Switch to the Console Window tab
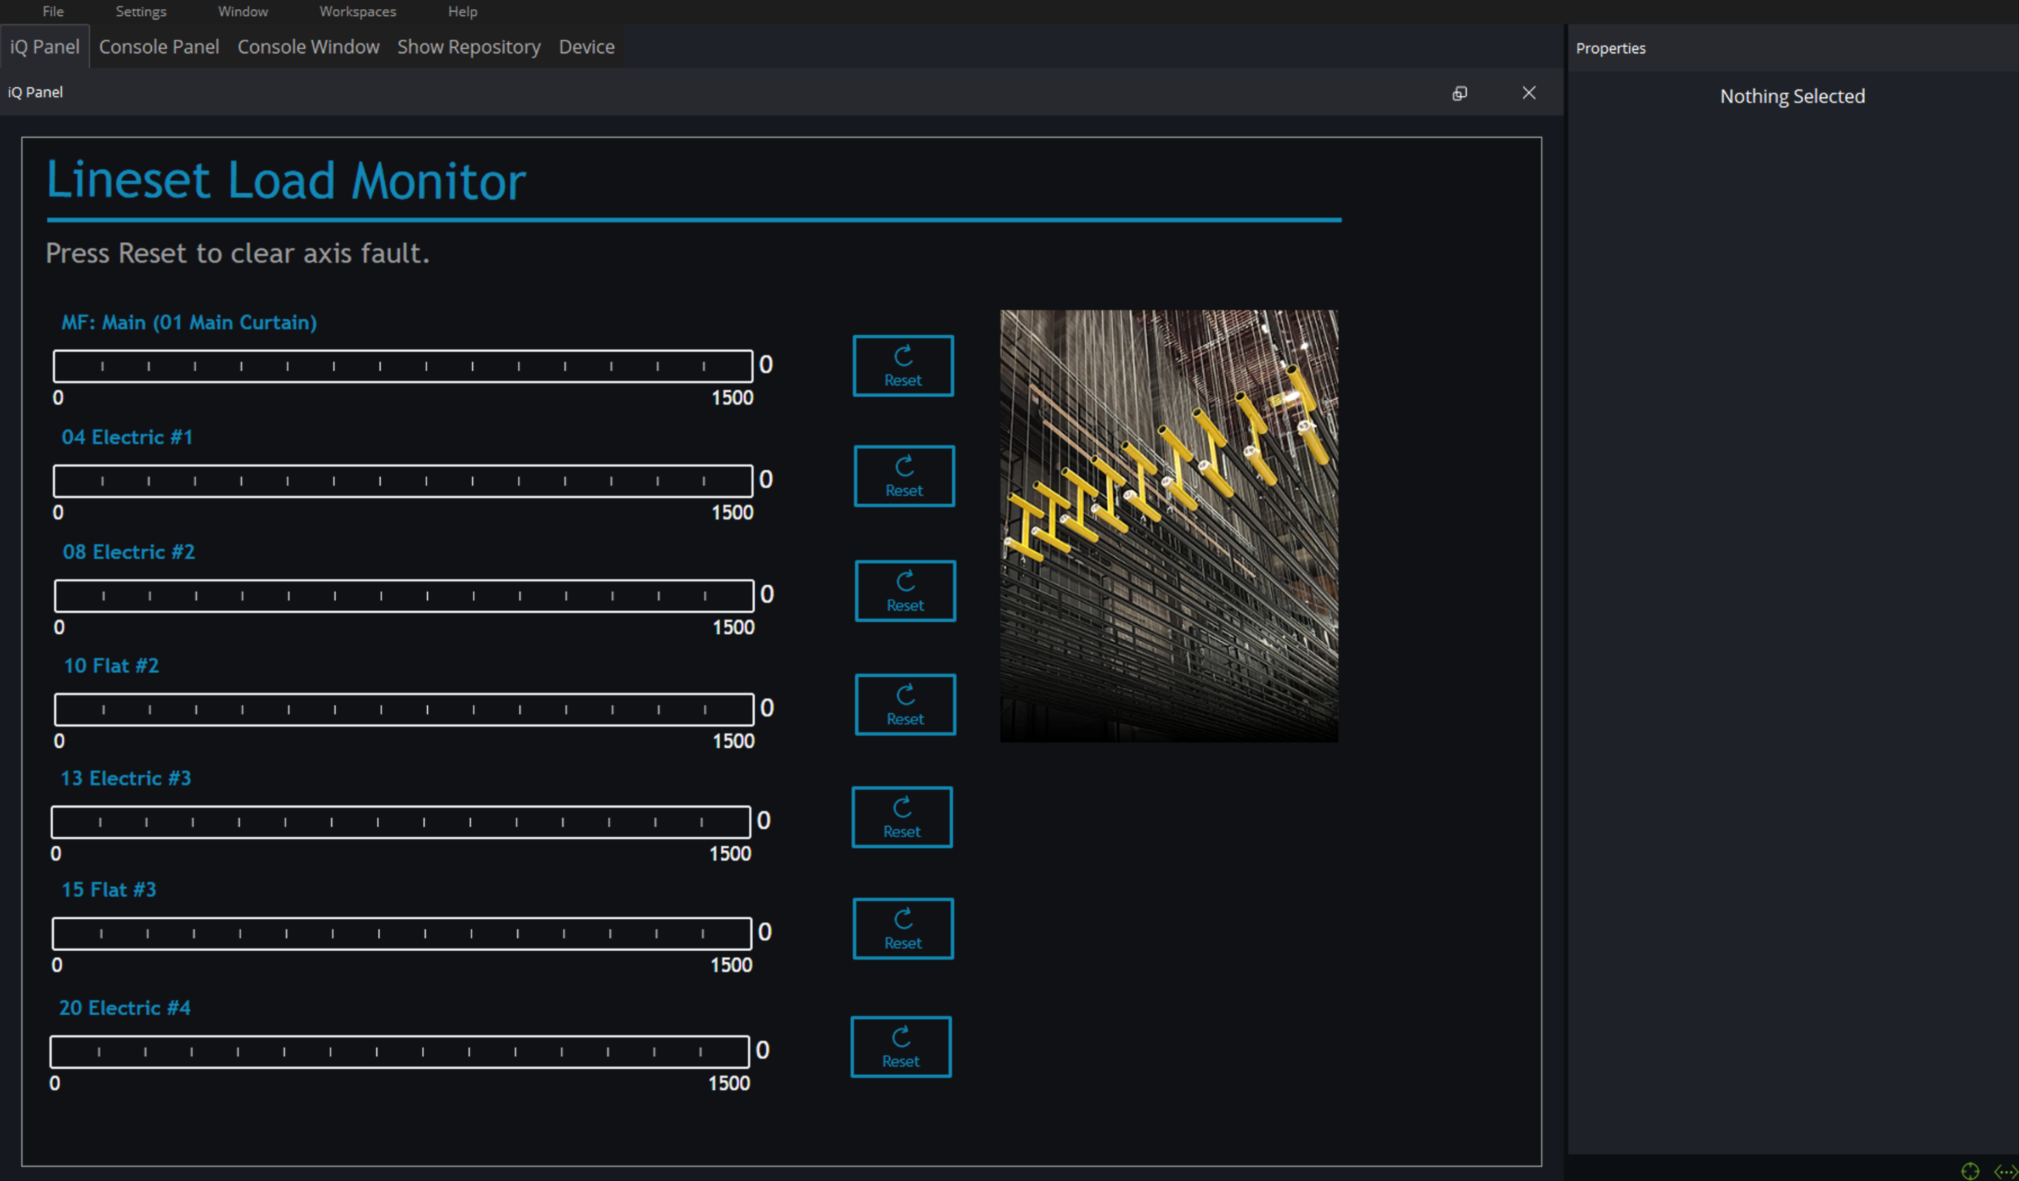 pos(308,46)
